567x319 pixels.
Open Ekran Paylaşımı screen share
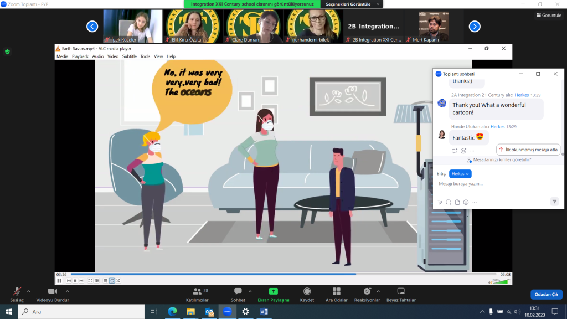click(273, 291)
